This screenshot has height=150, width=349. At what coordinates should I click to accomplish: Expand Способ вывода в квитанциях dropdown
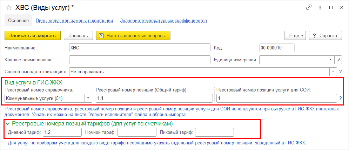coord(333,72)
